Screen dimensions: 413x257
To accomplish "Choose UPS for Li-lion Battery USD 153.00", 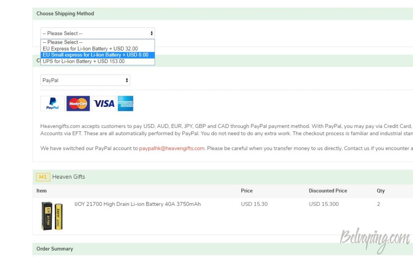I will (98, 61).
